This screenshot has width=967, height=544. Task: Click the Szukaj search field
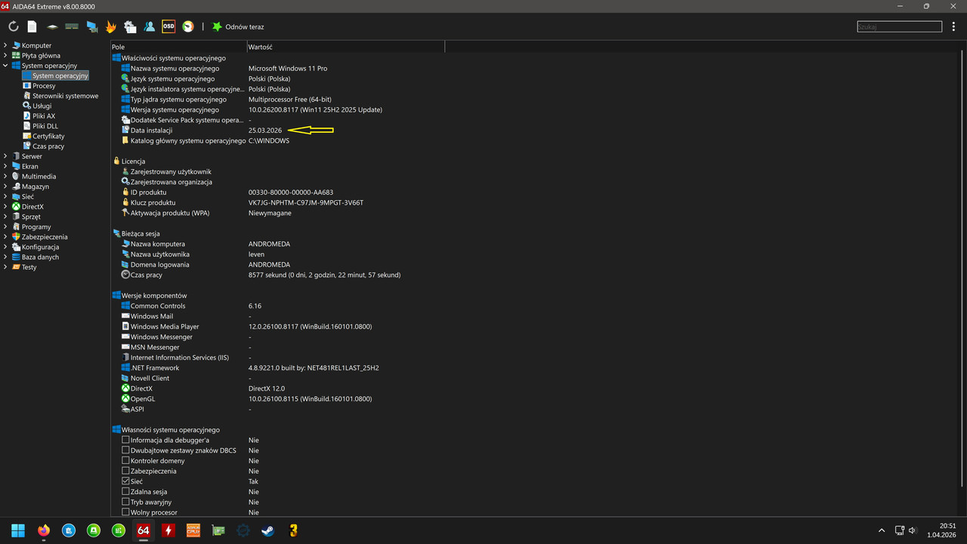point(899,26)
